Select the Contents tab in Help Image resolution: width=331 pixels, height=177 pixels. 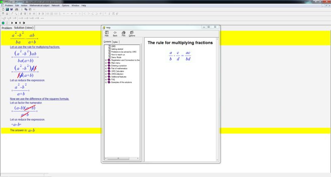click(107, 41)
